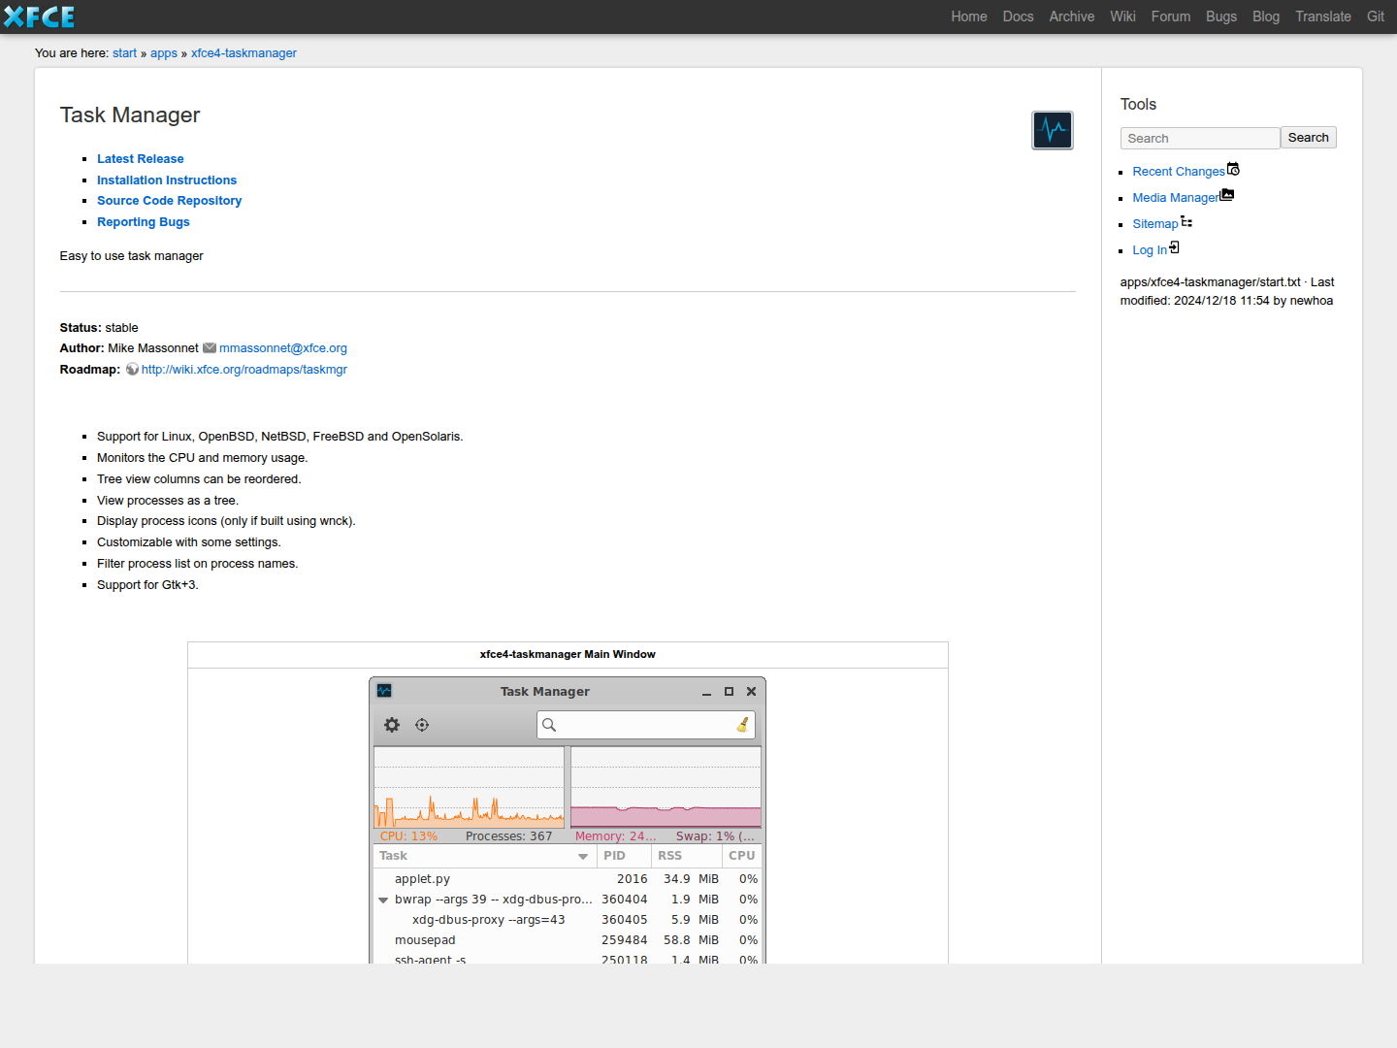This screenshot has height=1048, width=1397.
Task: Click the 'CPU: 13%' status label
Action: (408, 836)
